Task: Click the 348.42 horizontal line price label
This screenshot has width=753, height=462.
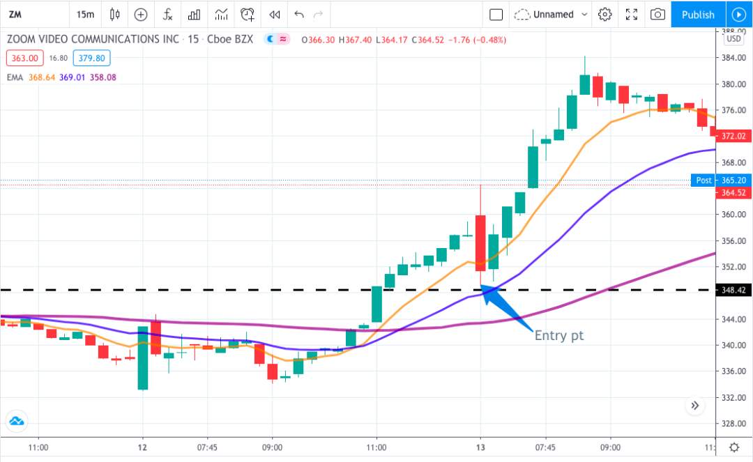Action: pos(733,291)
